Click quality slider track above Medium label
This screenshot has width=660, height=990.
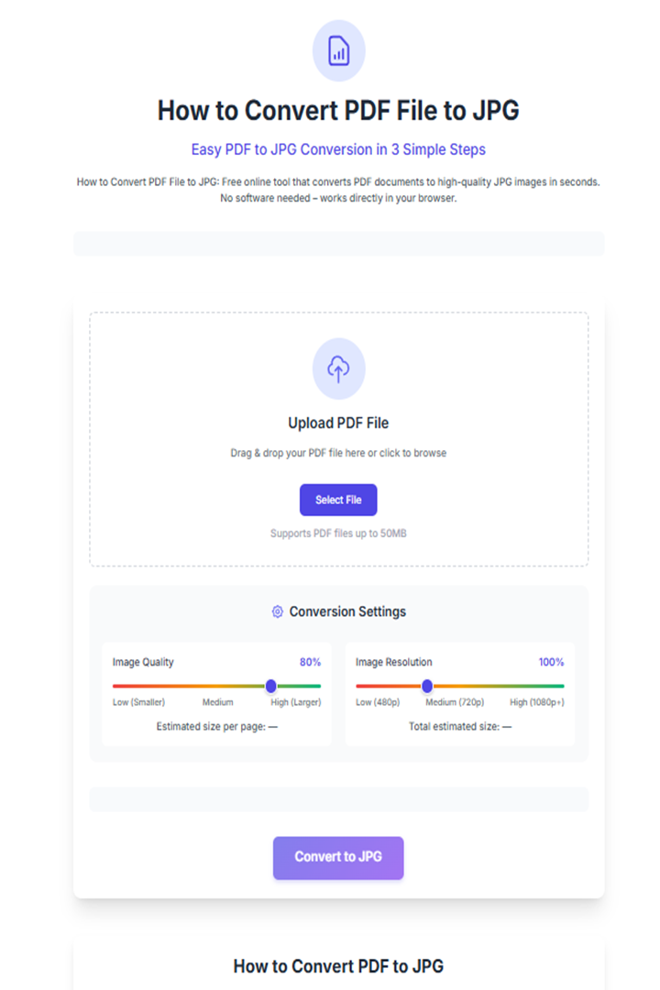coord(217,686)
